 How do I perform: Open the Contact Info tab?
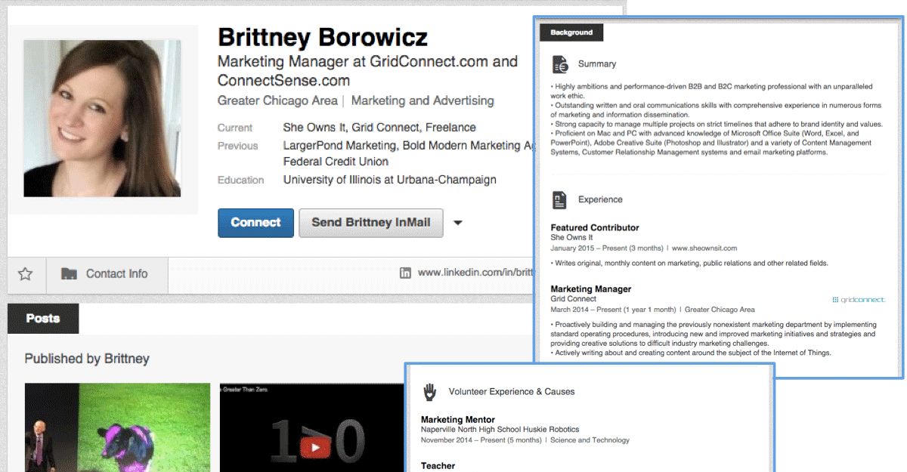[107, 274]
